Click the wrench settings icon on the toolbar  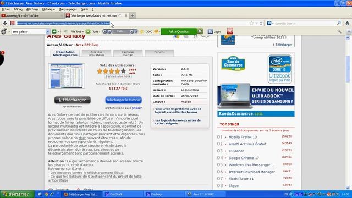click(x=339, y=32)
